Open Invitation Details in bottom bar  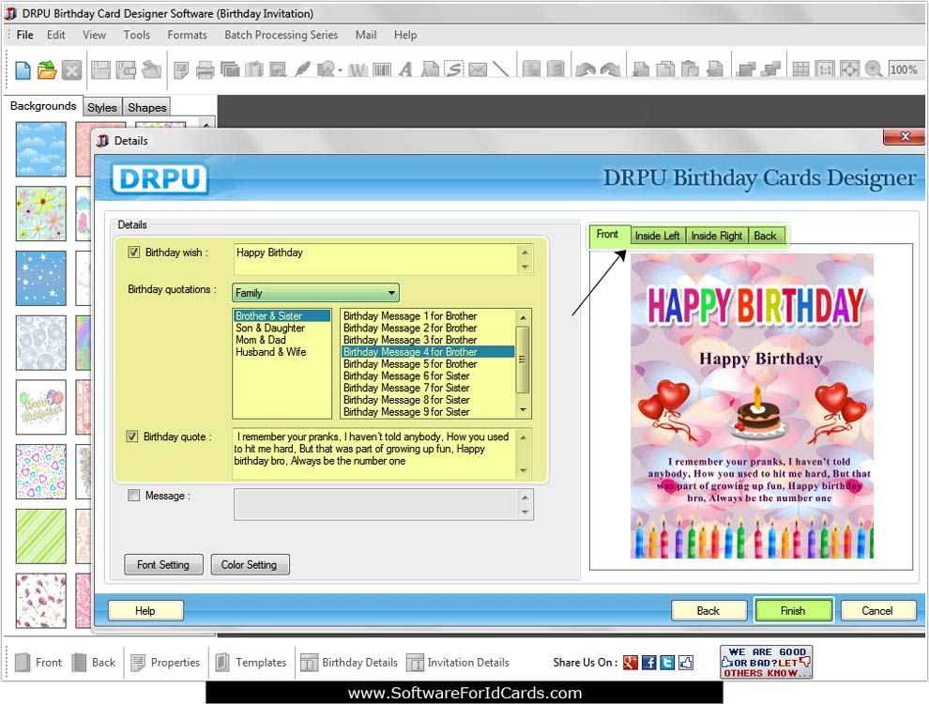pyautogui.click(x=457, y=663)
